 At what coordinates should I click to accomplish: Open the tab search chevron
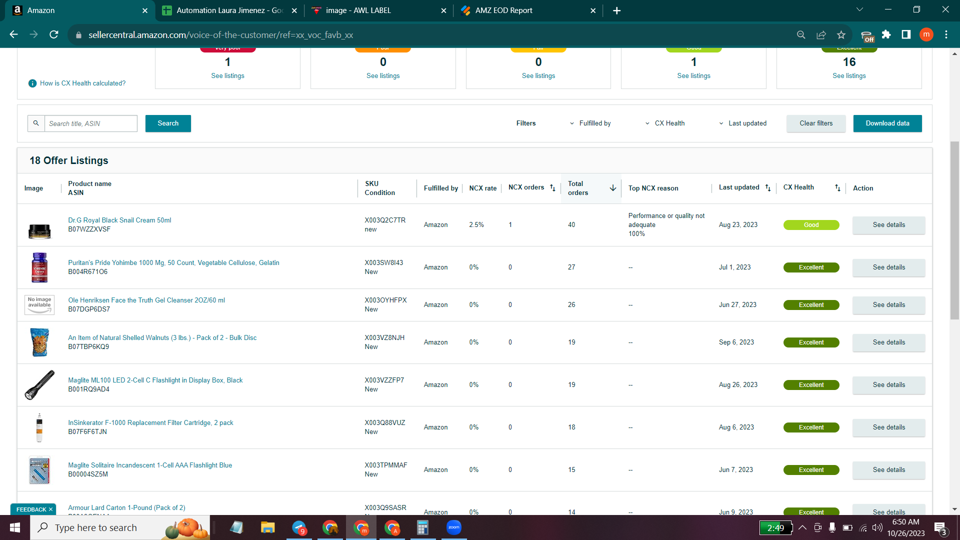click(859, 10)
